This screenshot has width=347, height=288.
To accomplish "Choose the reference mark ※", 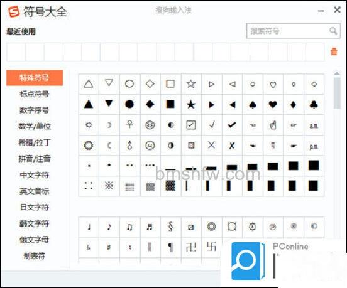I will [109, 186].
